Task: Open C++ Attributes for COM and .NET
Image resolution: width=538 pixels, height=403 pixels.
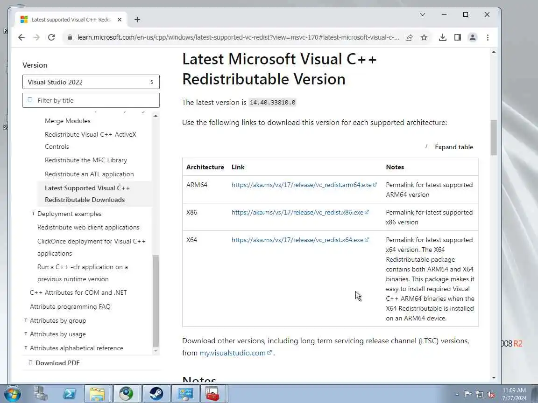Action: (78, 292)
